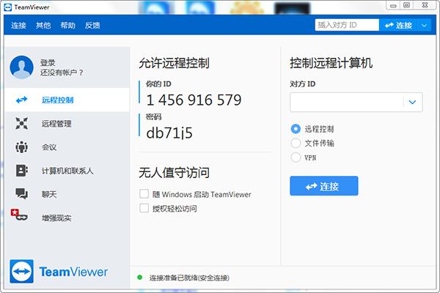Select the 远程控制 radio button

(296, 129)
